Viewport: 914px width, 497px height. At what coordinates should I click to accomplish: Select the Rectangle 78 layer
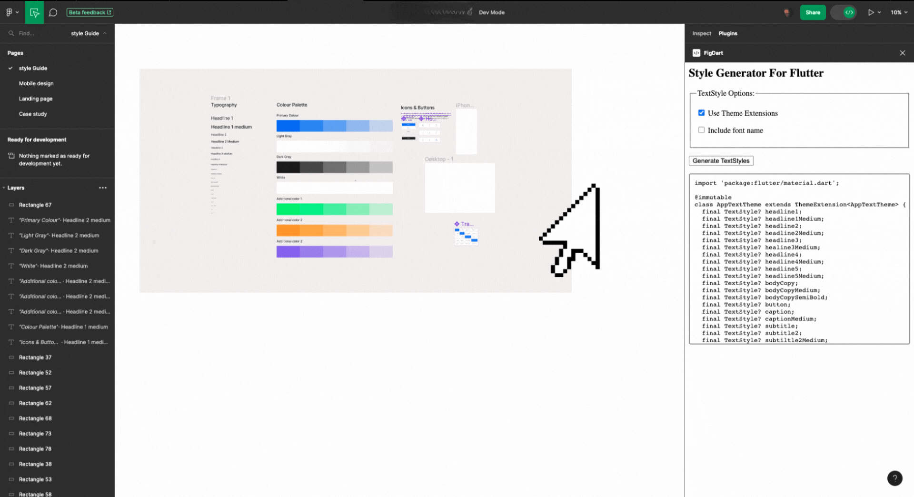click(x=35, y=448)
